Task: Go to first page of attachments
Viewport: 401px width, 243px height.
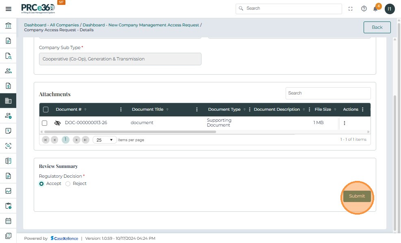Action: pos(46,140)
